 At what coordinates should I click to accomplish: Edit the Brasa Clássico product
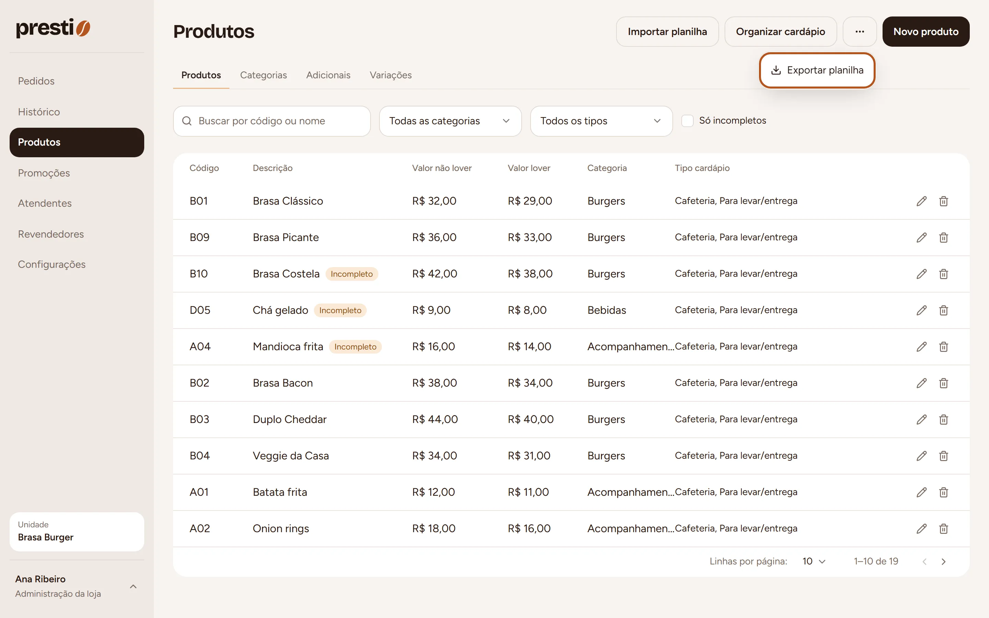point(921,201)
